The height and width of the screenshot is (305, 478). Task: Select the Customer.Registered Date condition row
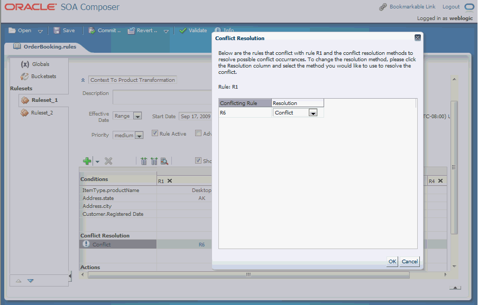(118, 214)
